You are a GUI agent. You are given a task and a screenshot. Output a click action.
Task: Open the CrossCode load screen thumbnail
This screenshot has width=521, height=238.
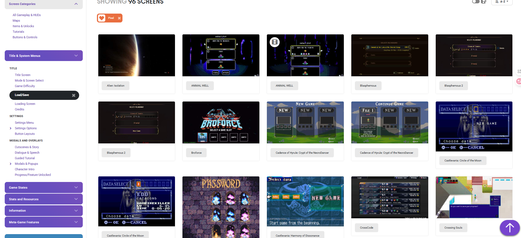tap(390, 197)
